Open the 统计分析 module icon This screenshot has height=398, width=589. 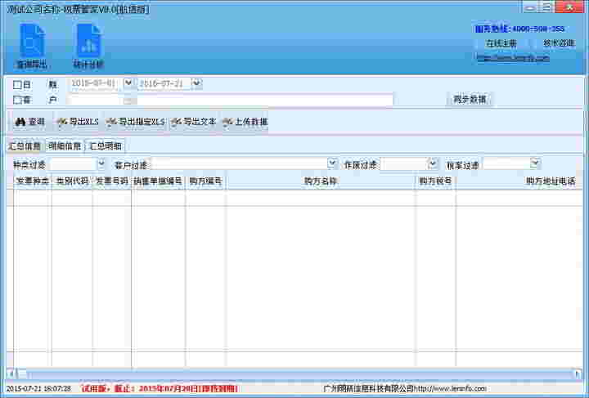point(88,46)
